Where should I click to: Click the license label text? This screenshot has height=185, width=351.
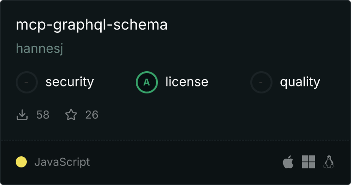click(187, 81)
